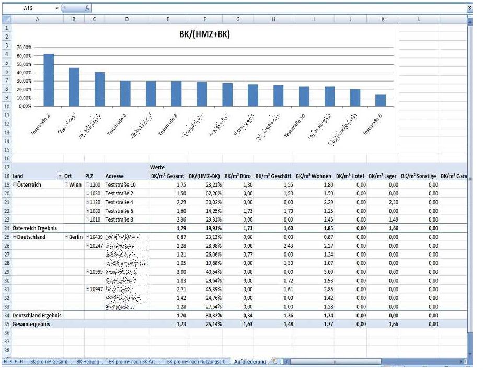Screen dimensions: 483x370
Task: Collapse the 10247 postal code group
Action: (87, 246)
